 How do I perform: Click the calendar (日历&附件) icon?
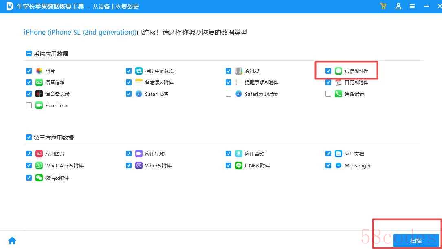pos(338,82)
